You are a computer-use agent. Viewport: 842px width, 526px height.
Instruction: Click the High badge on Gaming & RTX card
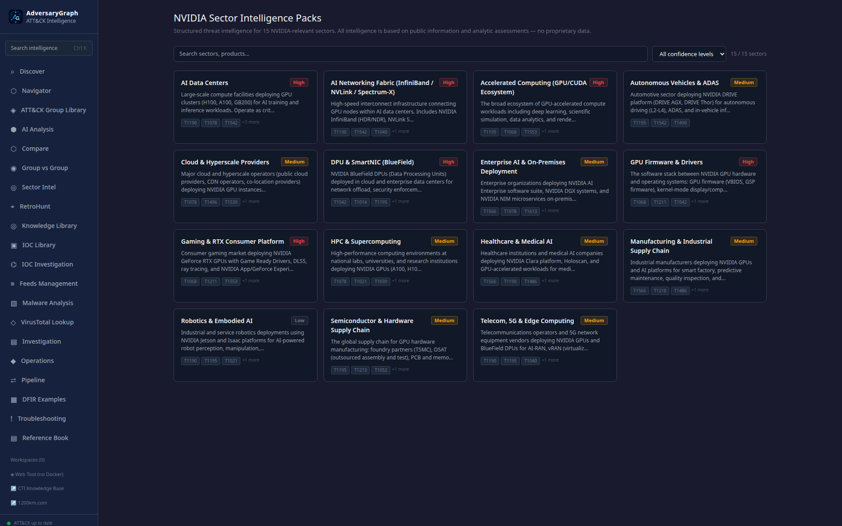pyautogui.click(x=299, y=241)
